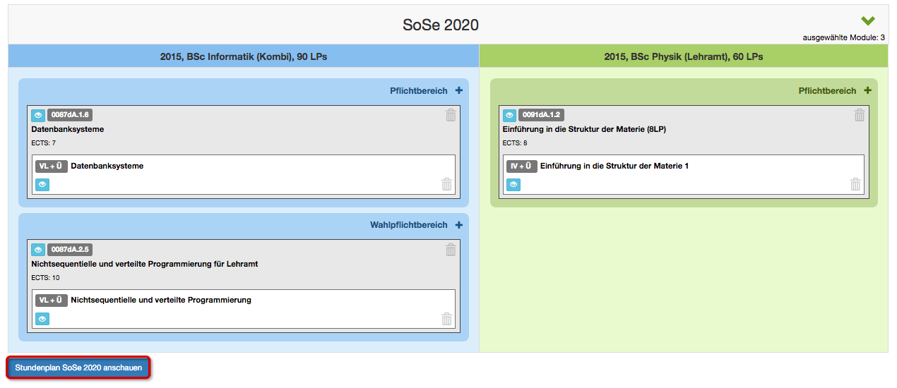Toggle eye under Nichtsequentielle und verteilte Programmierung course
This screenshot has height=388, width=897.
tap(42, 319)
